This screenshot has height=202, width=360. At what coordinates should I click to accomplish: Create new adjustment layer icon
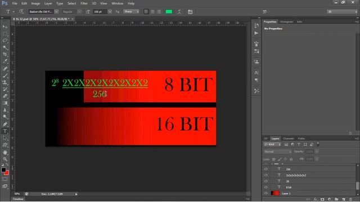point(330,200)
